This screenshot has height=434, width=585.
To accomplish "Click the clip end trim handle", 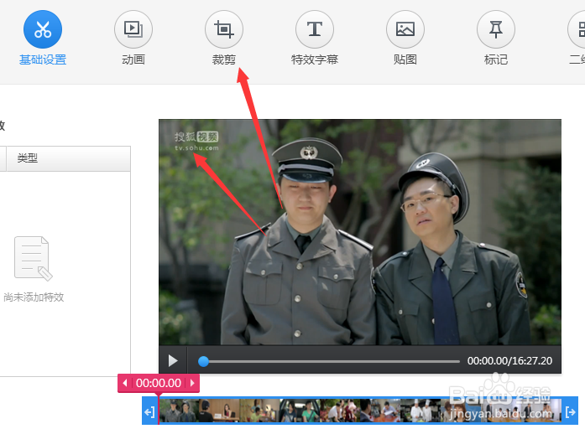I will [571, 412].
